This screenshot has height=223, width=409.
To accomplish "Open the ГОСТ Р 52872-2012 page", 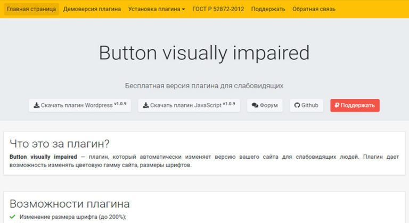I will click(218, 9).
